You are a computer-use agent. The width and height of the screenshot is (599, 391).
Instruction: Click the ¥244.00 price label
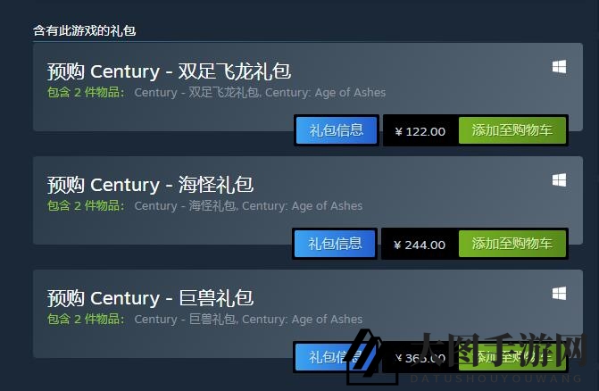(420, 245)
